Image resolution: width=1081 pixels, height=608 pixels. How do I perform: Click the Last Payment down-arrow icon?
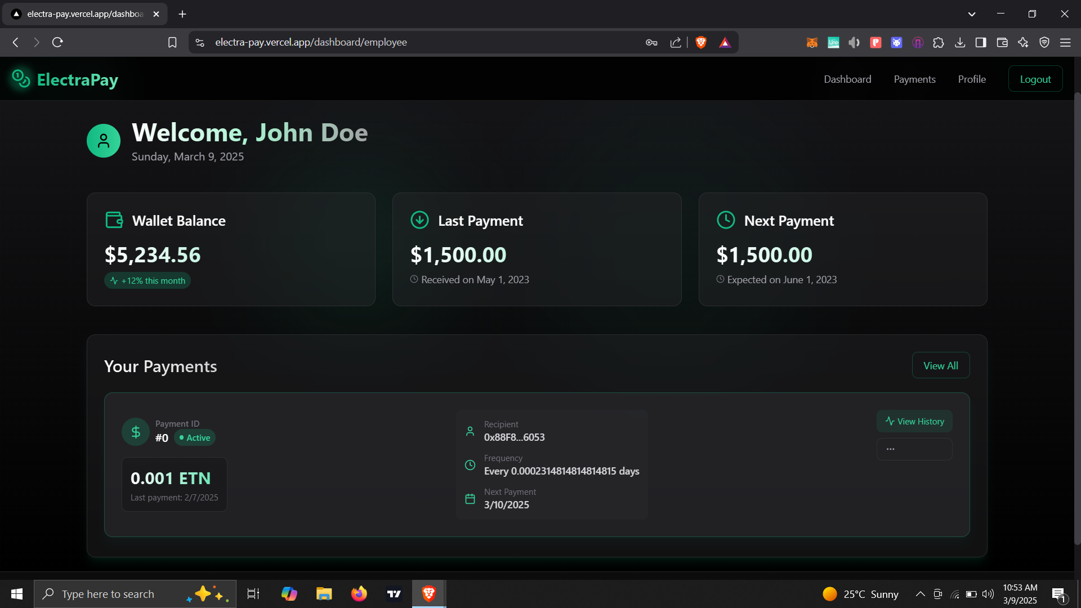[419, 220]
